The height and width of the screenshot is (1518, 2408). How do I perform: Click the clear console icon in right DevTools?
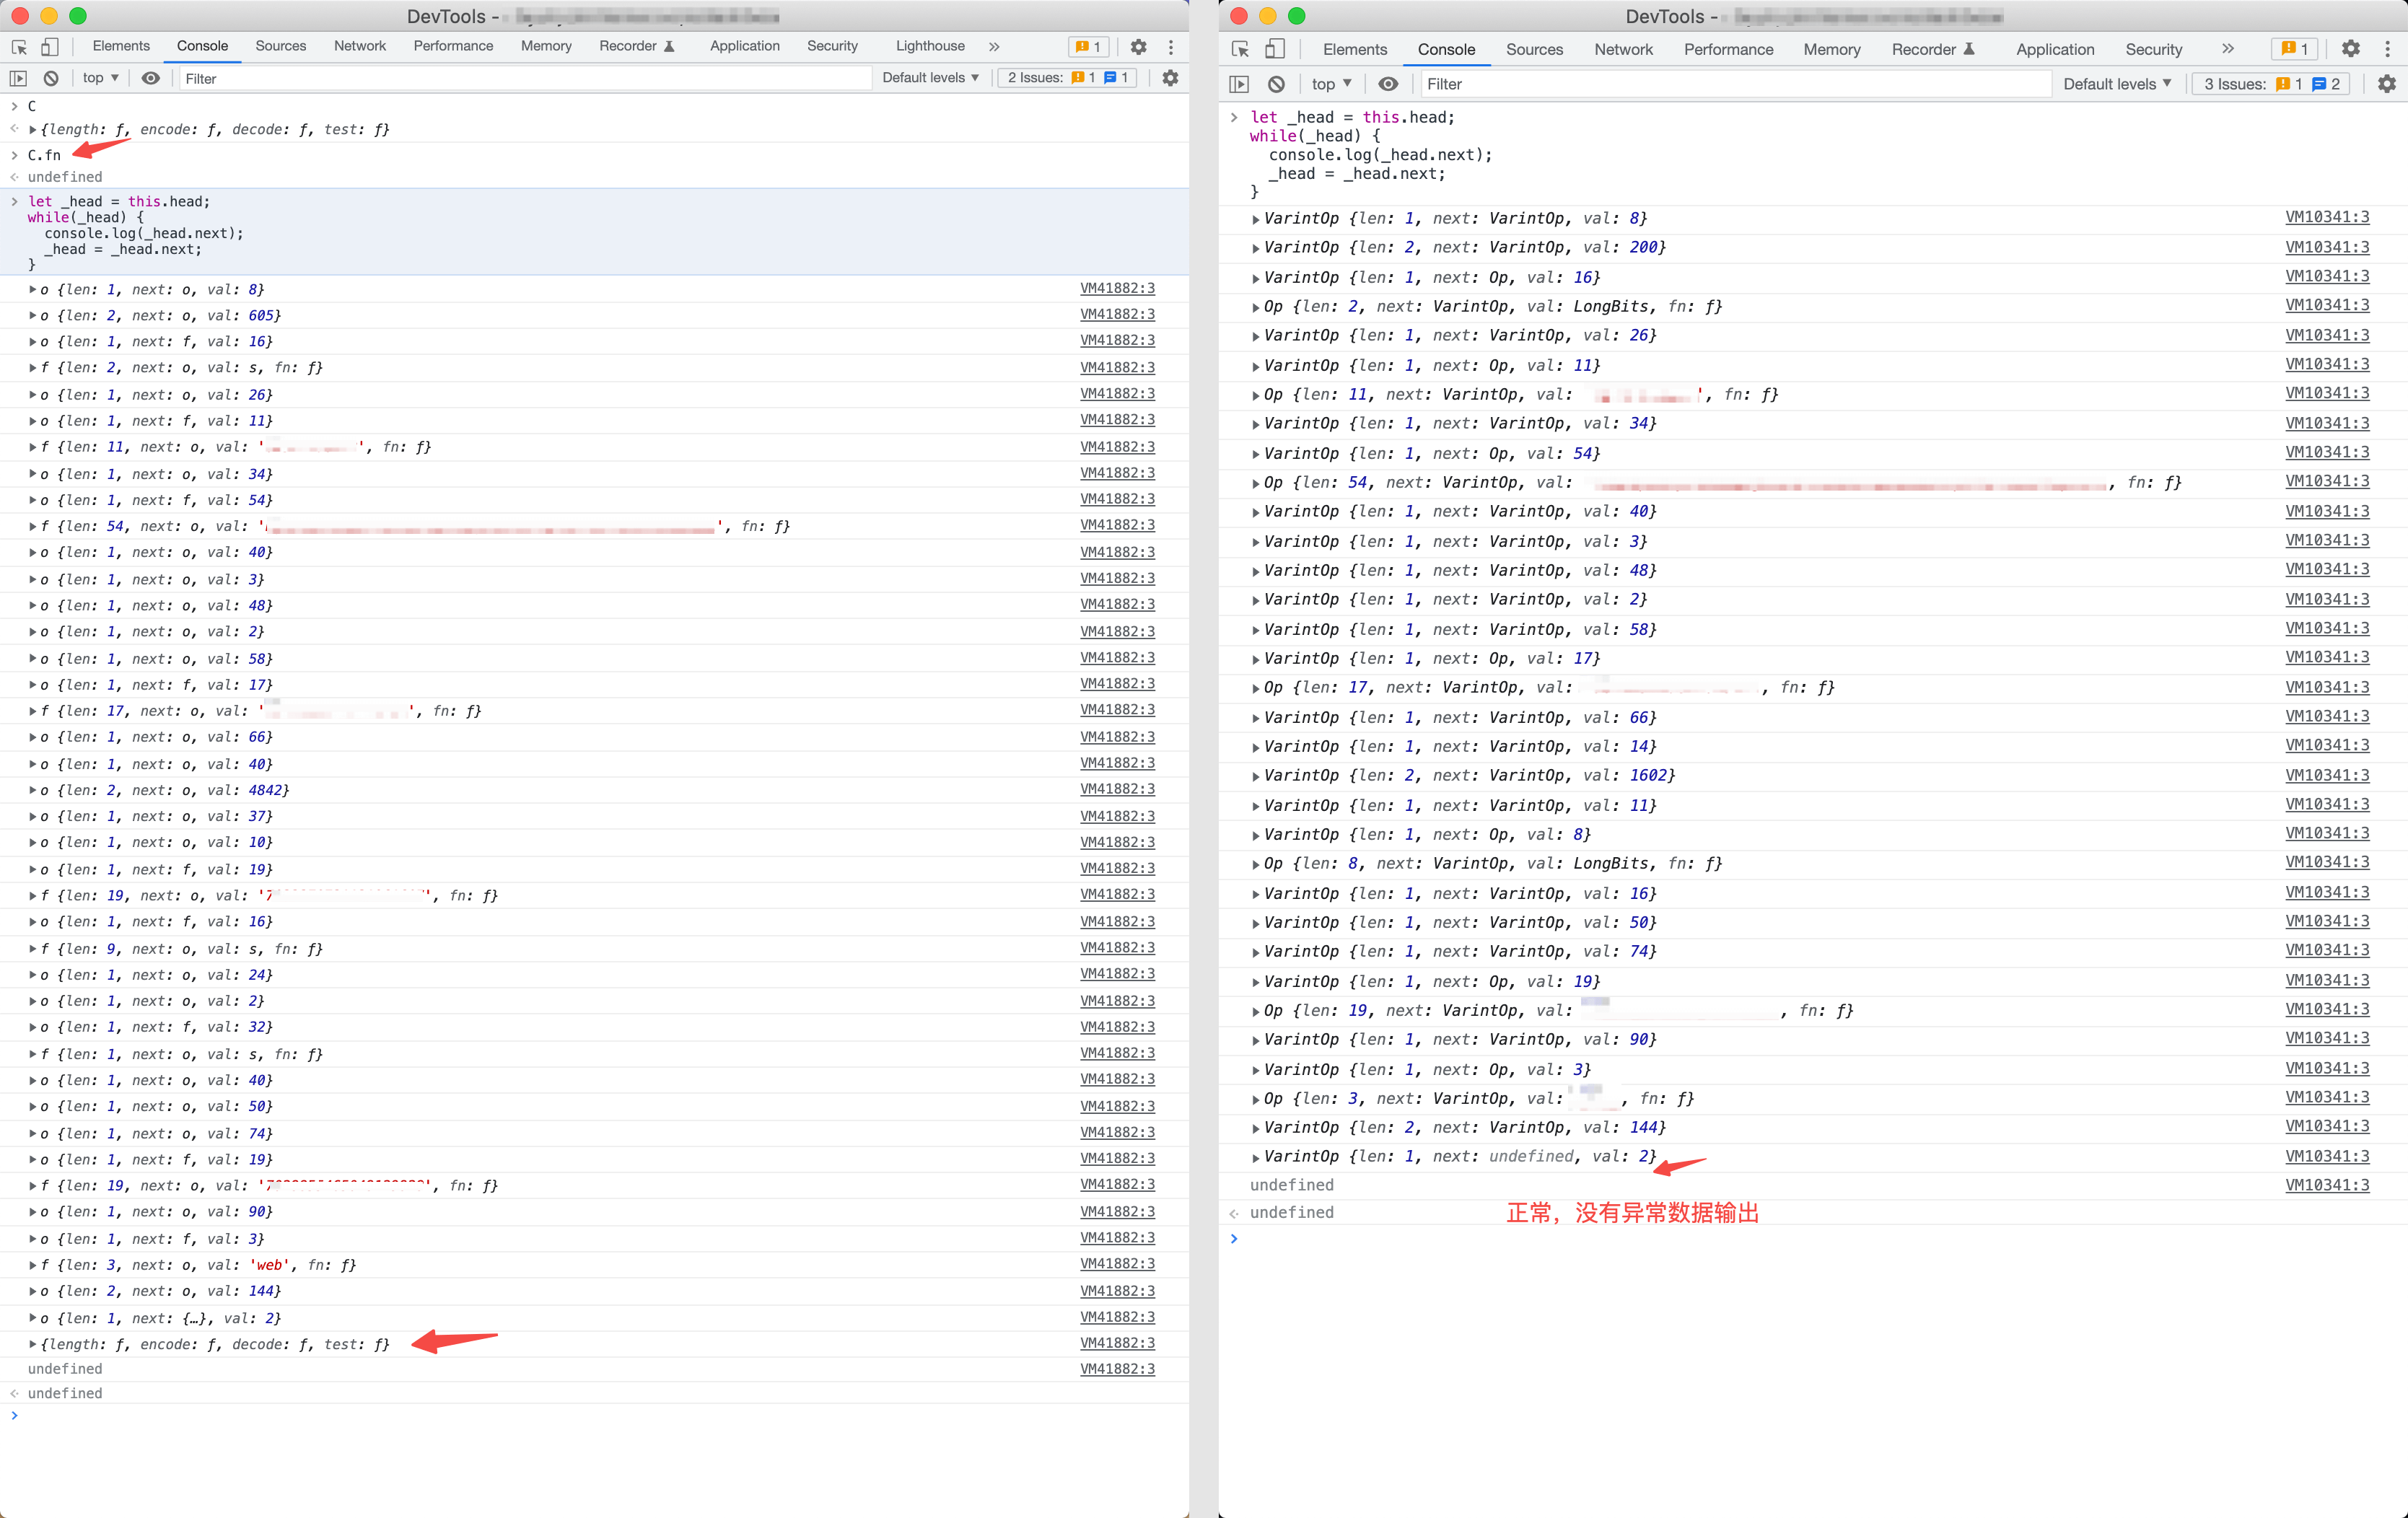tap(1276, 84)
